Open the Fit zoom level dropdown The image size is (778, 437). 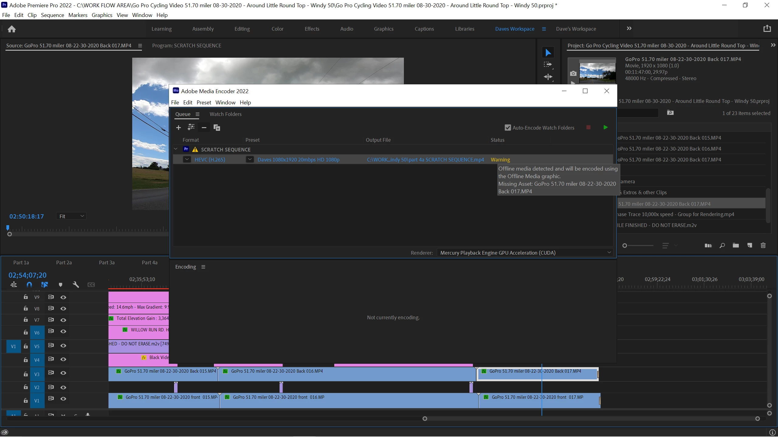coord(71,216)
